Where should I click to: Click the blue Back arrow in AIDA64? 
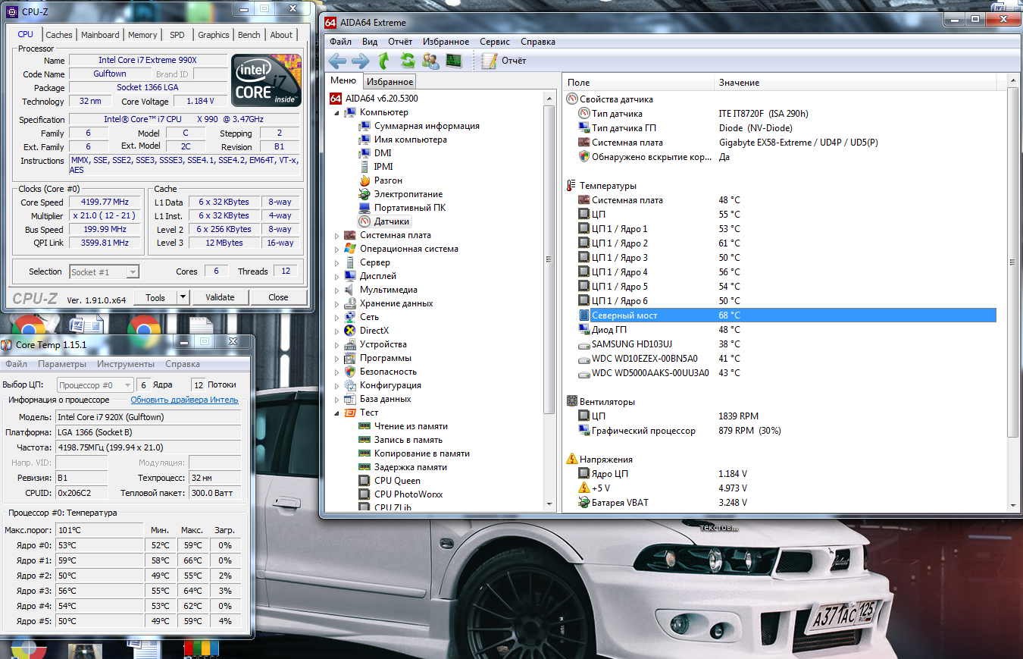337,61
